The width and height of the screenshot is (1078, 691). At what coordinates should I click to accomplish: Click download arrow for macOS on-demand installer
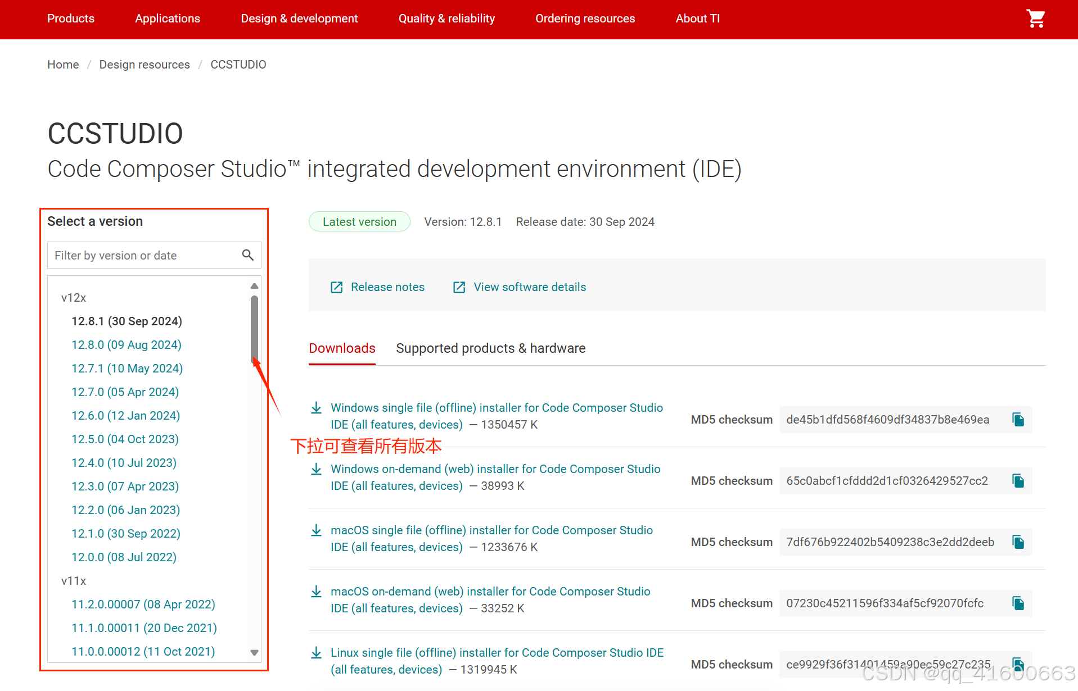pos(317,592)
